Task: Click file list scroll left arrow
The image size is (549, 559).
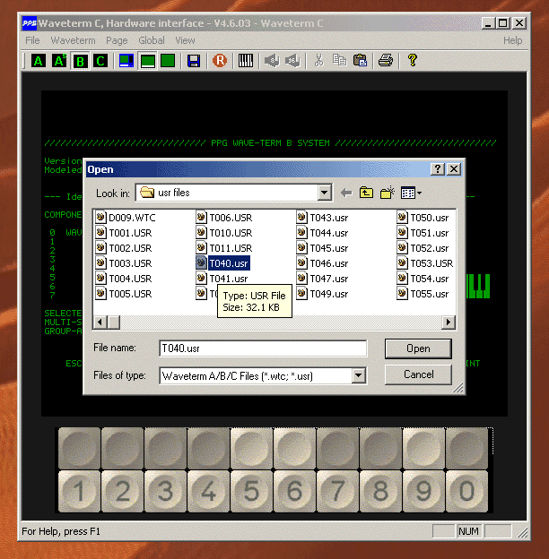Action: tap(100, 322)
